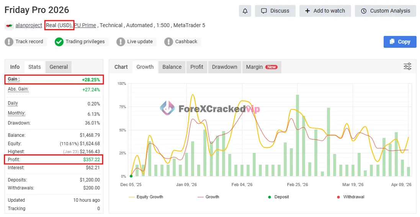Open the Discuss button
Viewport: 420px width, 217px height.
coord(275,11)
